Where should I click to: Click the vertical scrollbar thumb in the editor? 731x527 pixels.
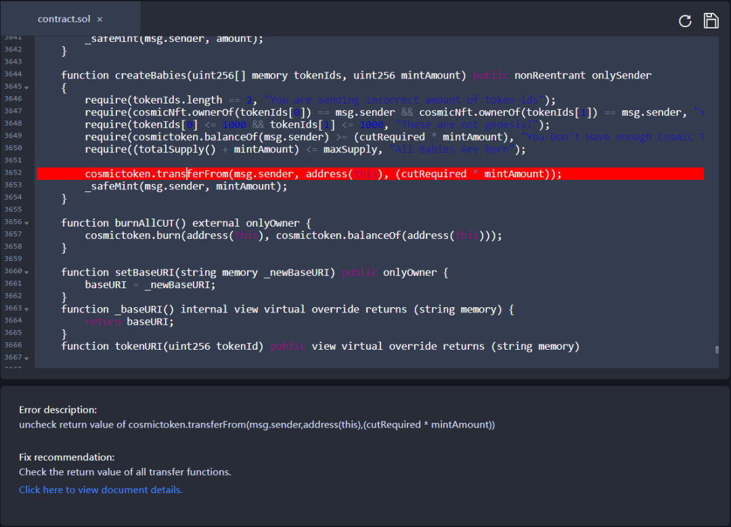716,350
